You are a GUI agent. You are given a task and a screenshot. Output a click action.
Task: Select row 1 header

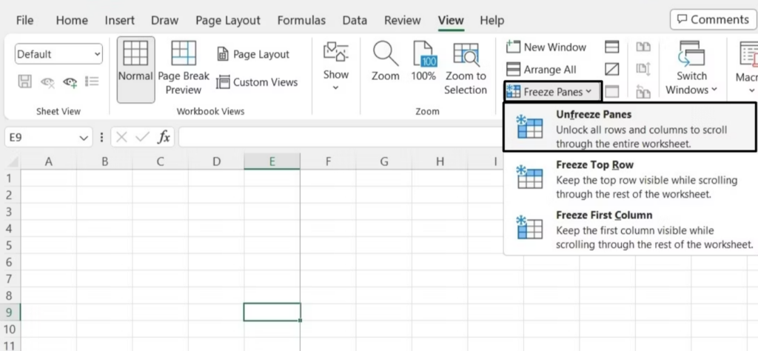(10, 178)
